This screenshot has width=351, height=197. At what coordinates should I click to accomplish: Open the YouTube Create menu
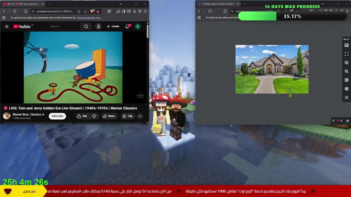click(113, 26)
